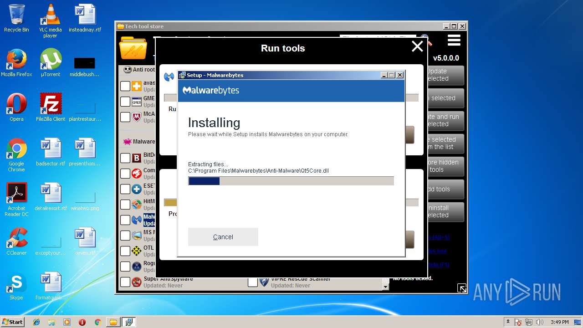Tick the HitmanPro tool checkbox
The width and height of the screenshot is (583, 328).
click(x=125, y=205)
